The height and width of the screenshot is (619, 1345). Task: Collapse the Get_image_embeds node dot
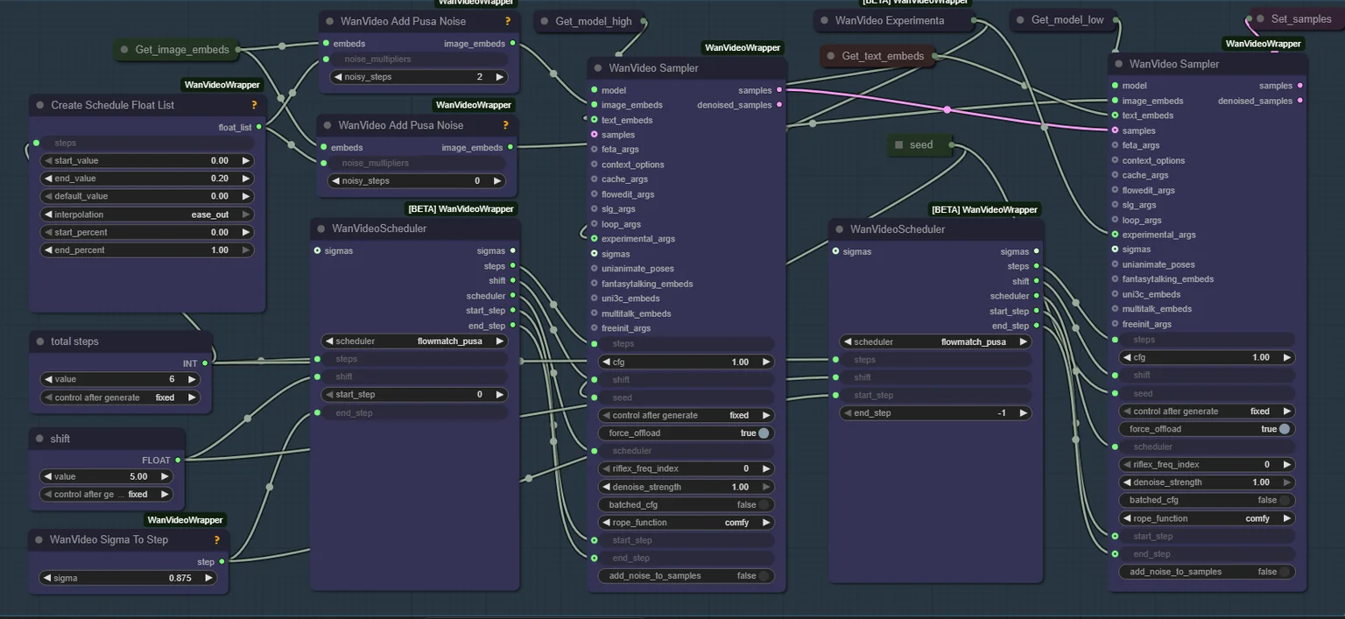pos(124,50)
